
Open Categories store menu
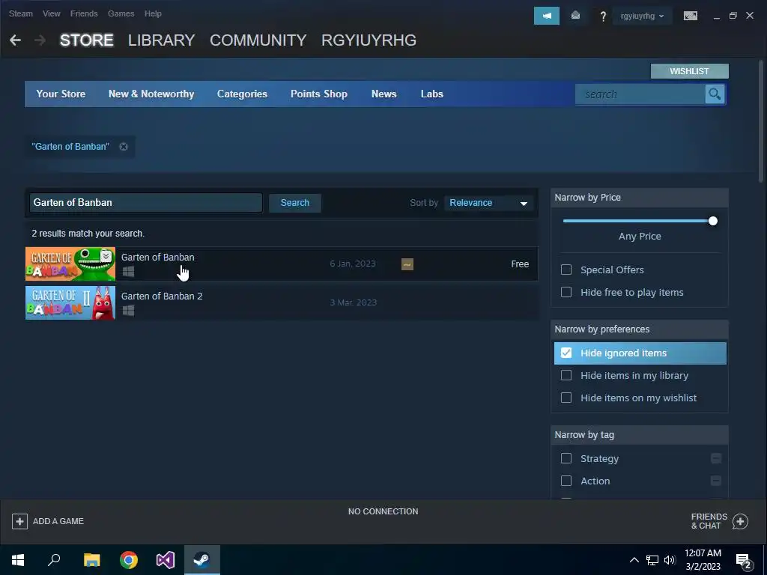(242, 94)
